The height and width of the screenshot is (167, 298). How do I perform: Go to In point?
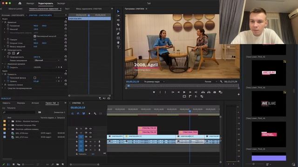(x=173, y=92)
